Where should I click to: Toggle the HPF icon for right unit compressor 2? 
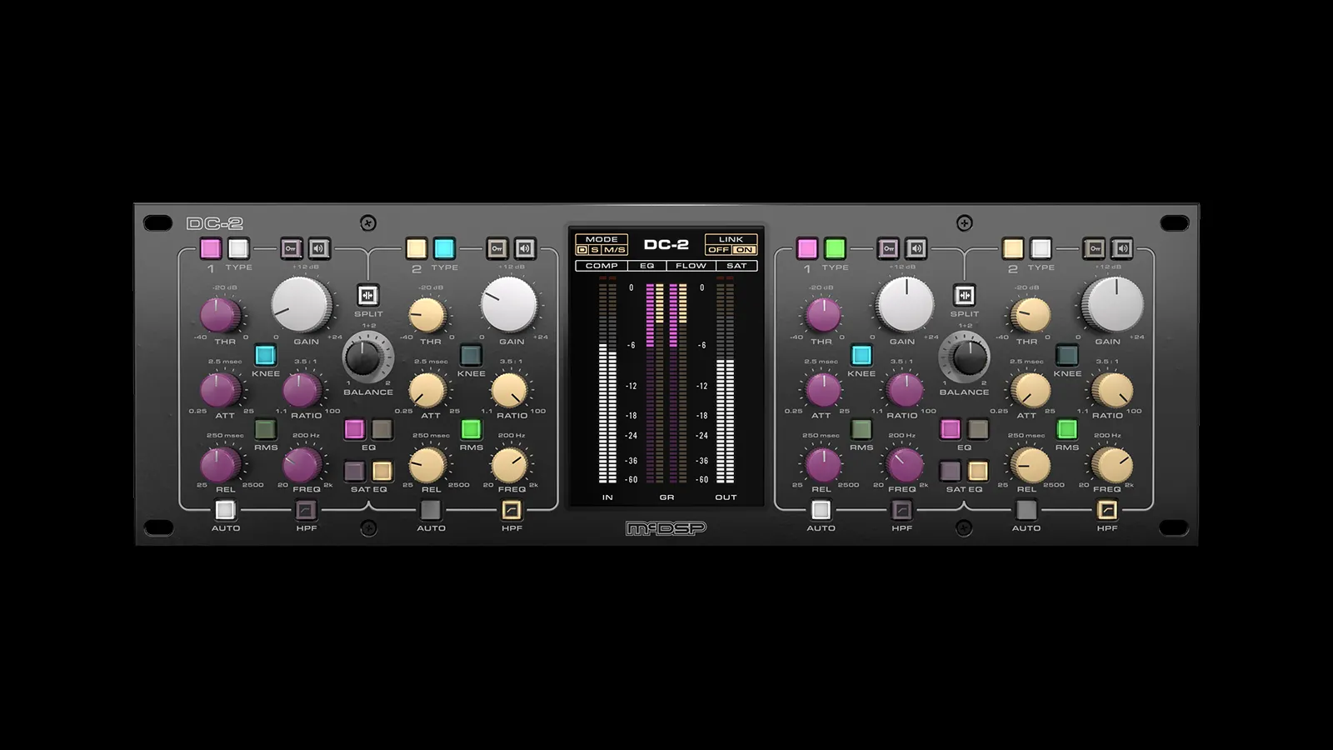pos(1107,510)
